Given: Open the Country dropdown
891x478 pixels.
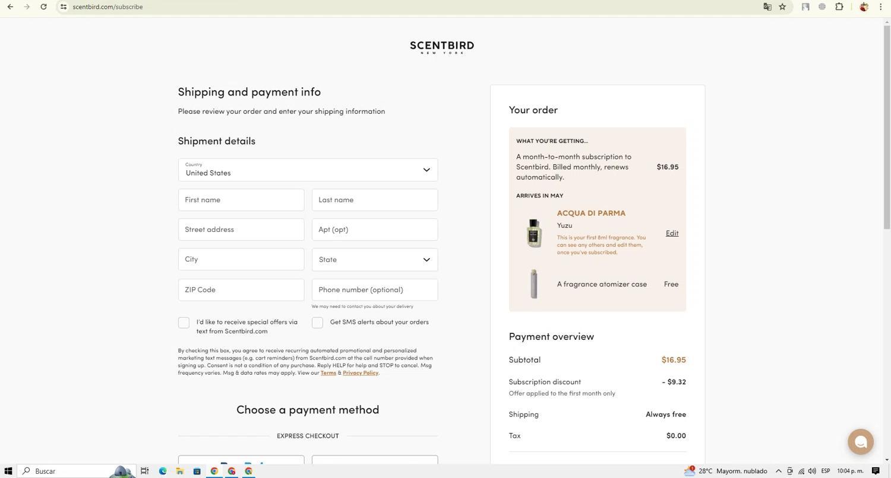Looking at the screenshot, I should (x=308, y=170).
